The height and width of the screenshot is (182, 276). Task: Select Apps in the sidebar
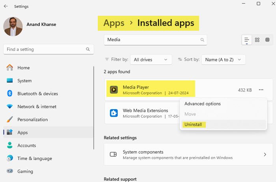click(48, 132)
